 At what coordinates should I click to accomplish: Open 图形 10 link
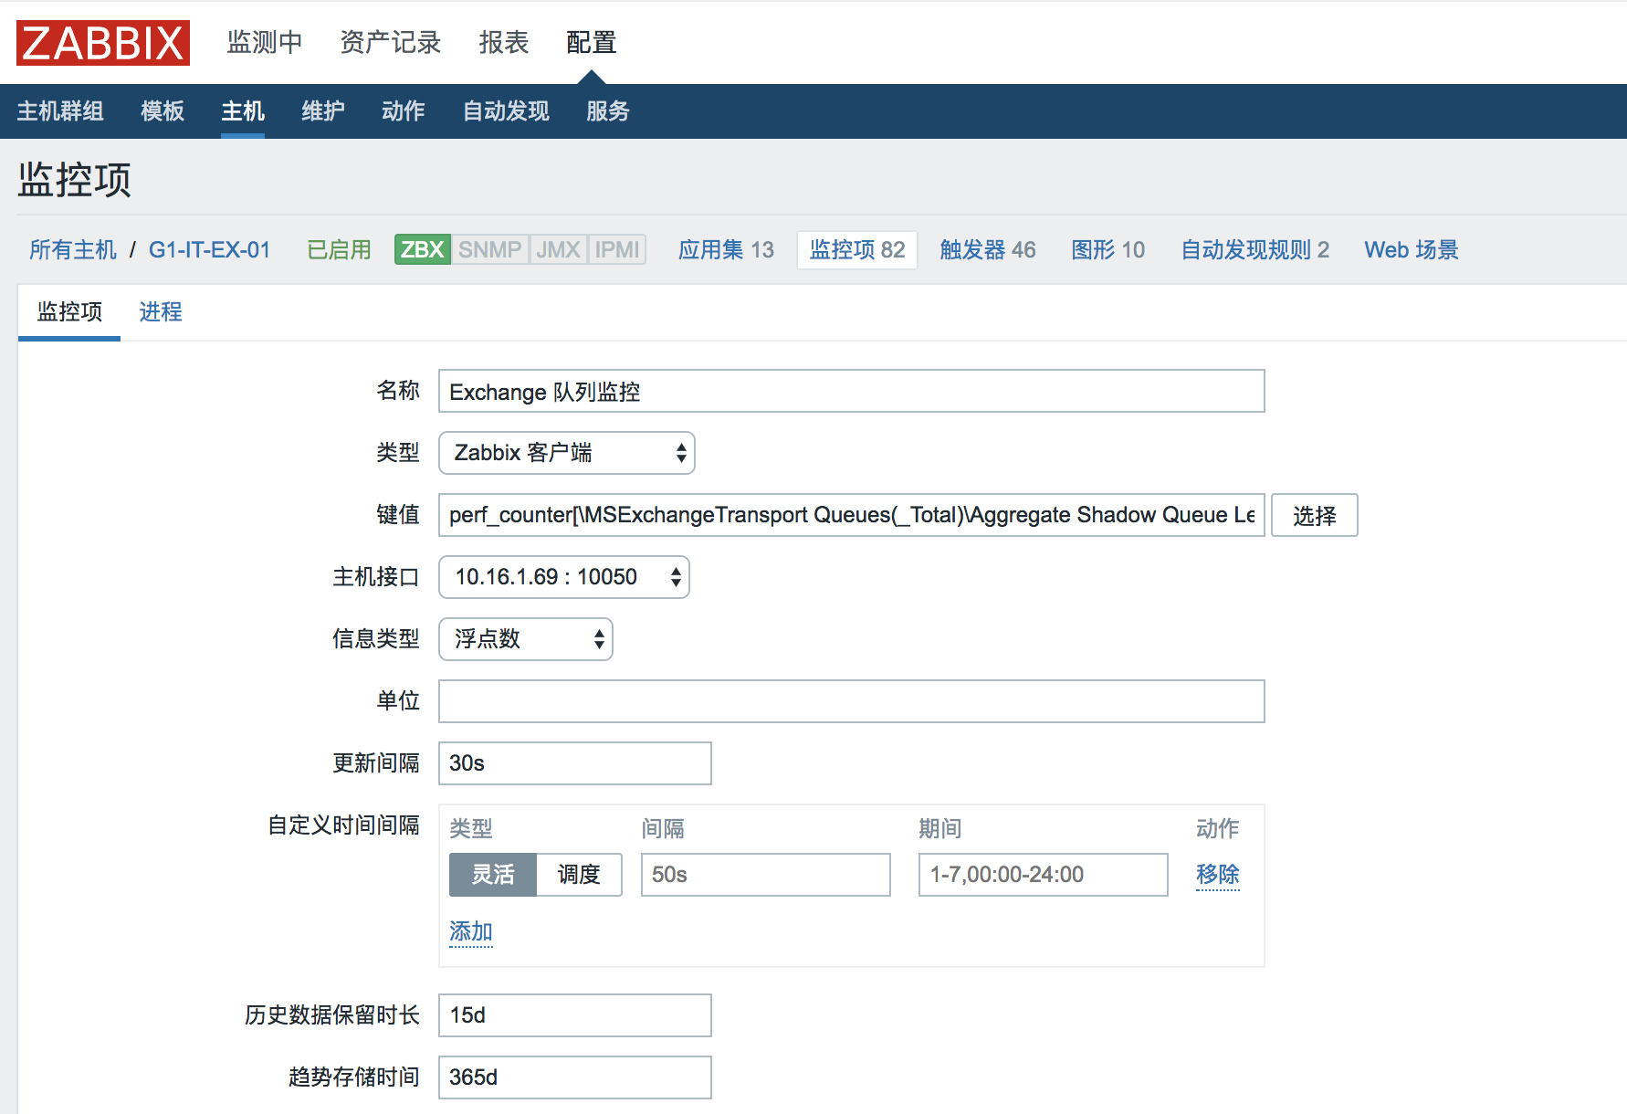click(x=1108, y=250)
